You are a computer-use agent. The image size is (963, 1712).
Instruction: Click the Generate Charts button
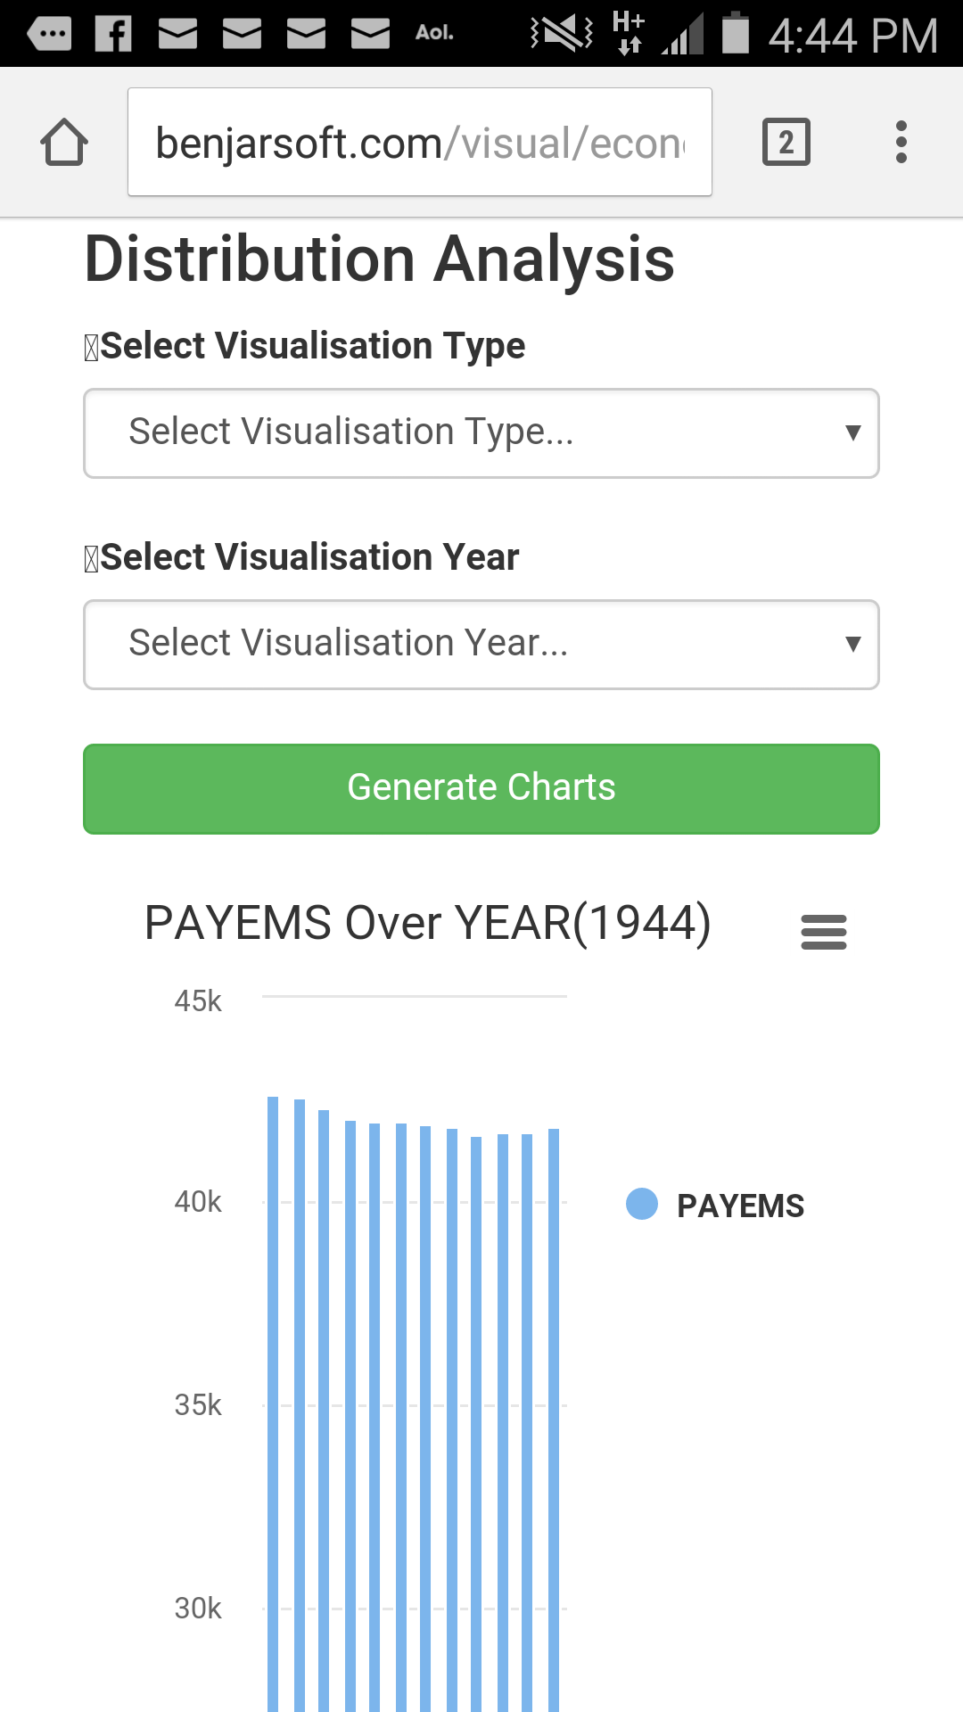click(481, 789)
